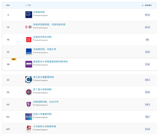
Task: Open the 伦敦商学院 link
Action: 39,12
